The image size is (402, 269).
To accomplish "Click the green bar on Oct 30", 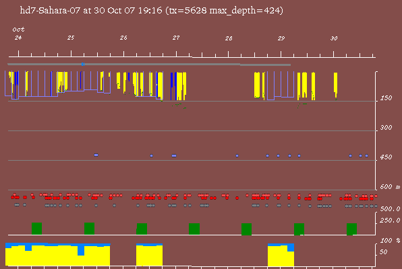I will (351, 229).
